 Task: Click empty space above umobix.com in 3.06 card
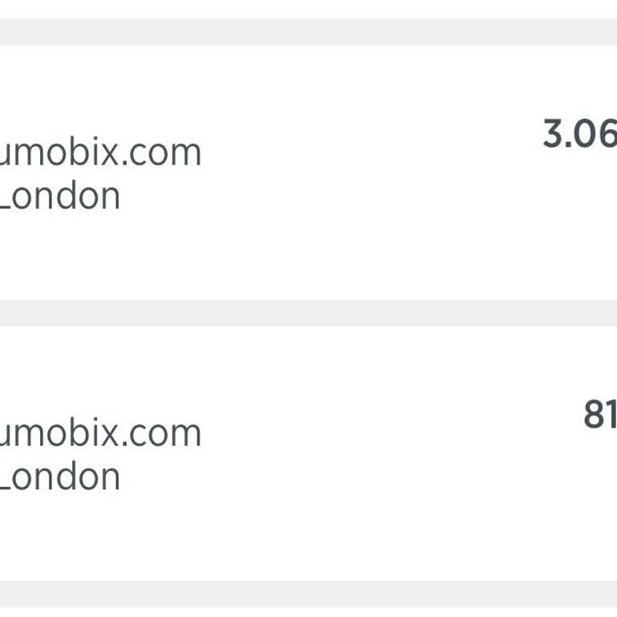[100, 88]
